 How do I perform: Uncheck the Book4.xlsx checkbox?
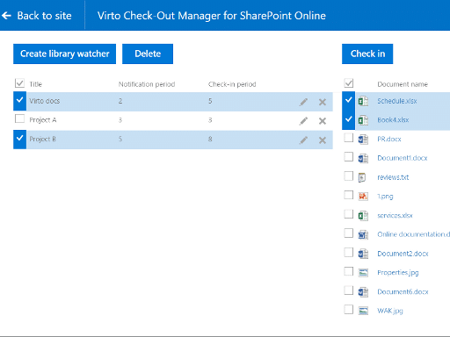pos(349,119)
